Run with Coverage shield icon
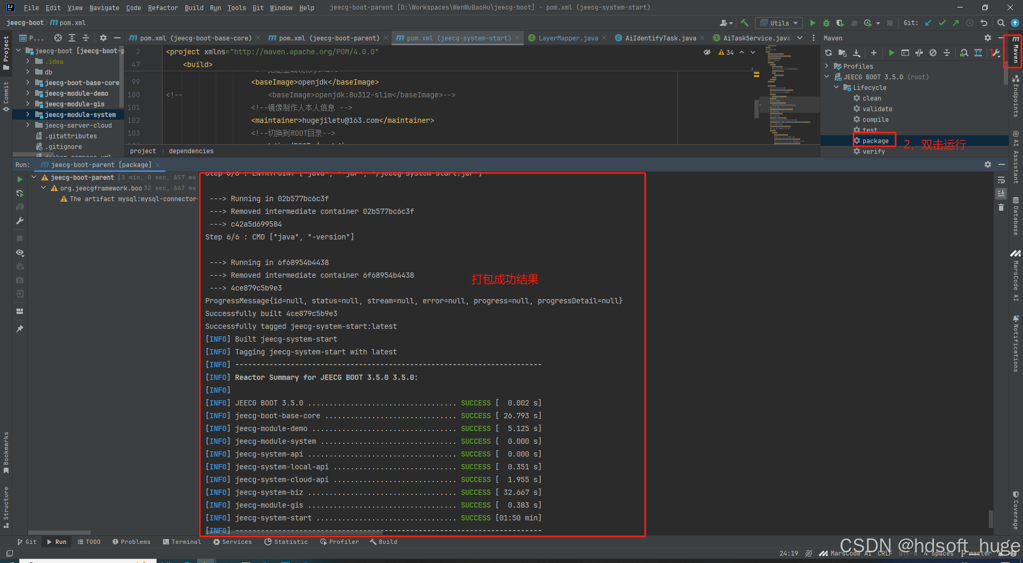This screenshot has width=1023, height=563. click(x=840, y=23)
